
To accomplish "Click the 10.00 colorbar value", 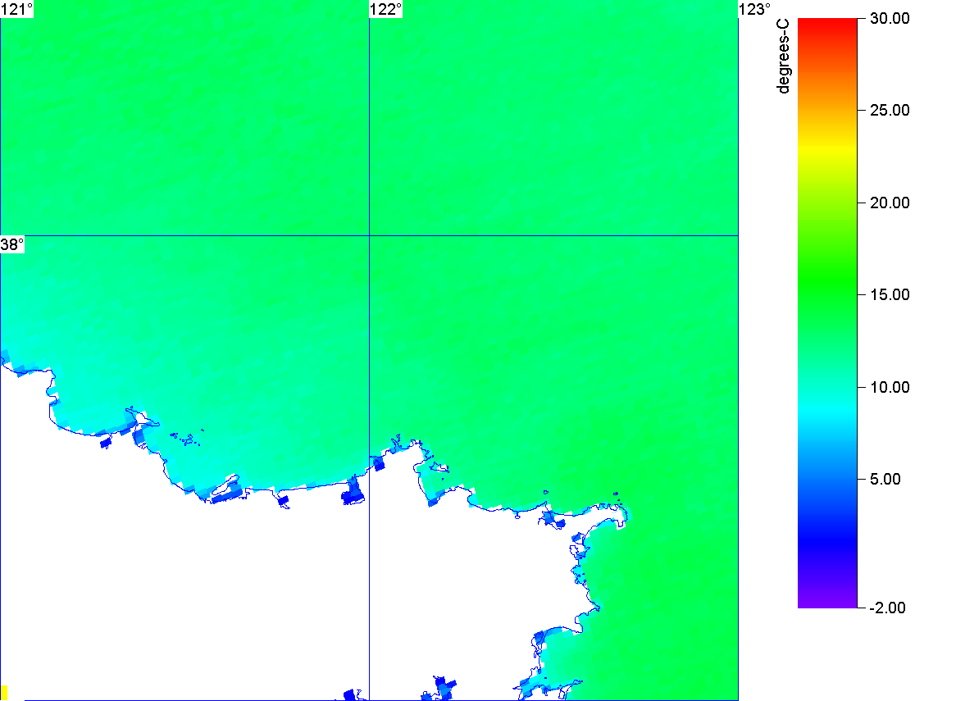I will pos(890,387).
